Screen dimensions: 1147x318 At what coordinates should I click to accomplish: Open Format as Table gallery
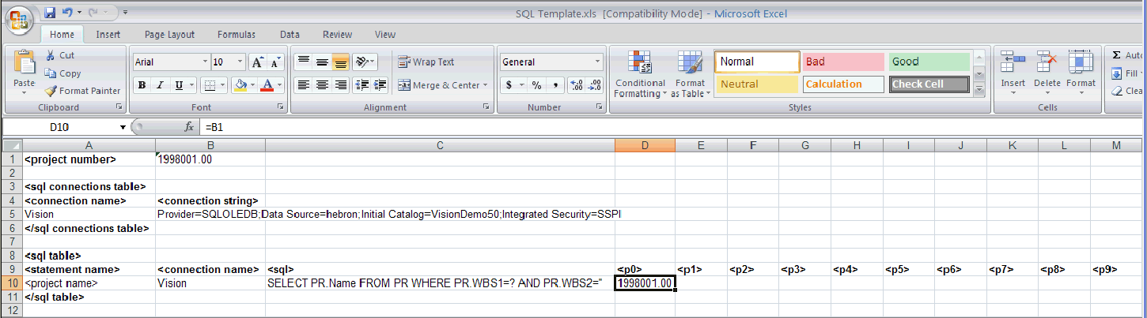(690, 74)
